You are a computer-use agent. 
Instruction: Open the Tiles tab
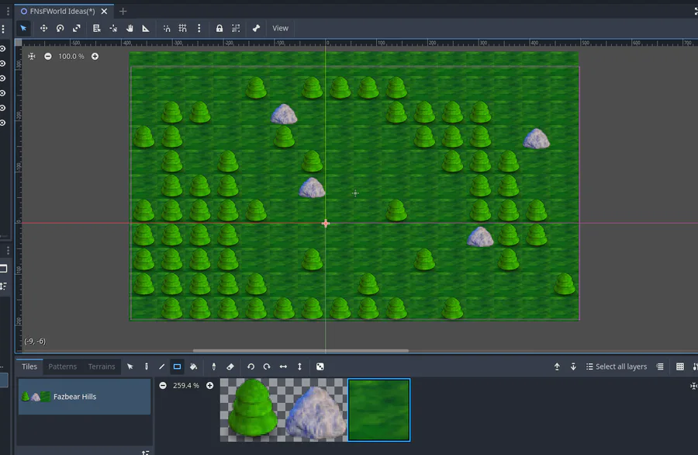click(29, 366)
